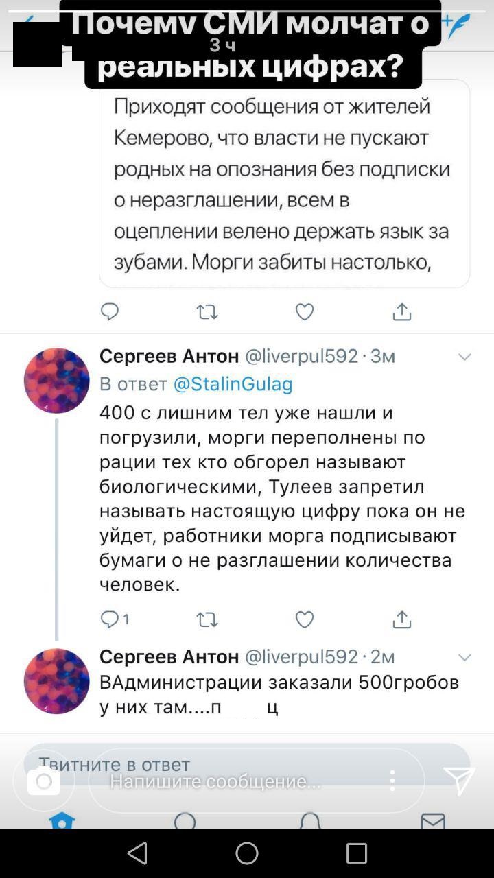
Task: Open the @StalinGulag mention link
Action: pyautogui.click(x=233, y=384)
